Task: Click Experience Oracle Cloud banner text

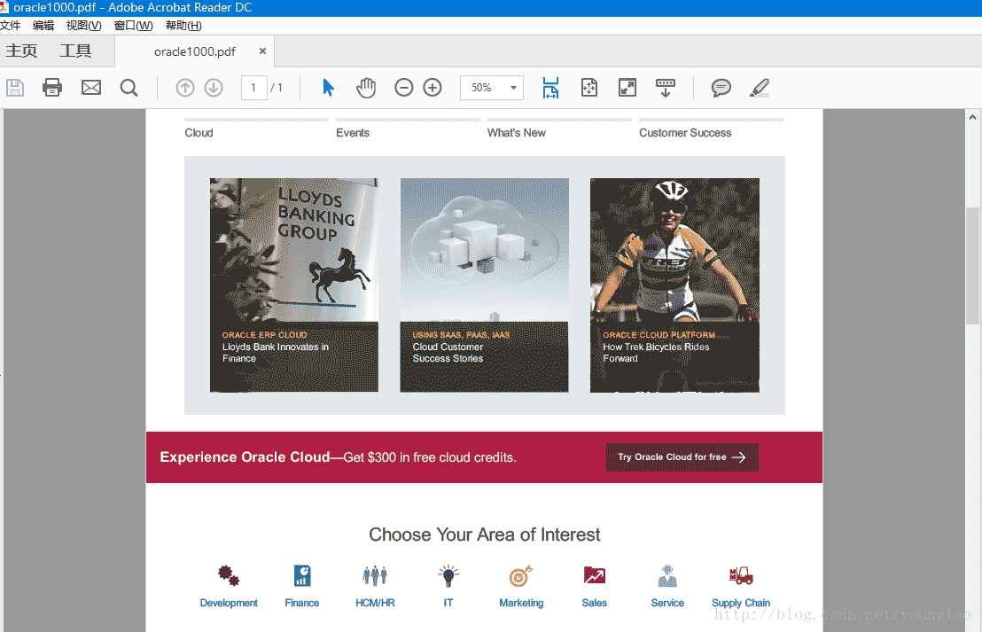Action: click(339, 457)
